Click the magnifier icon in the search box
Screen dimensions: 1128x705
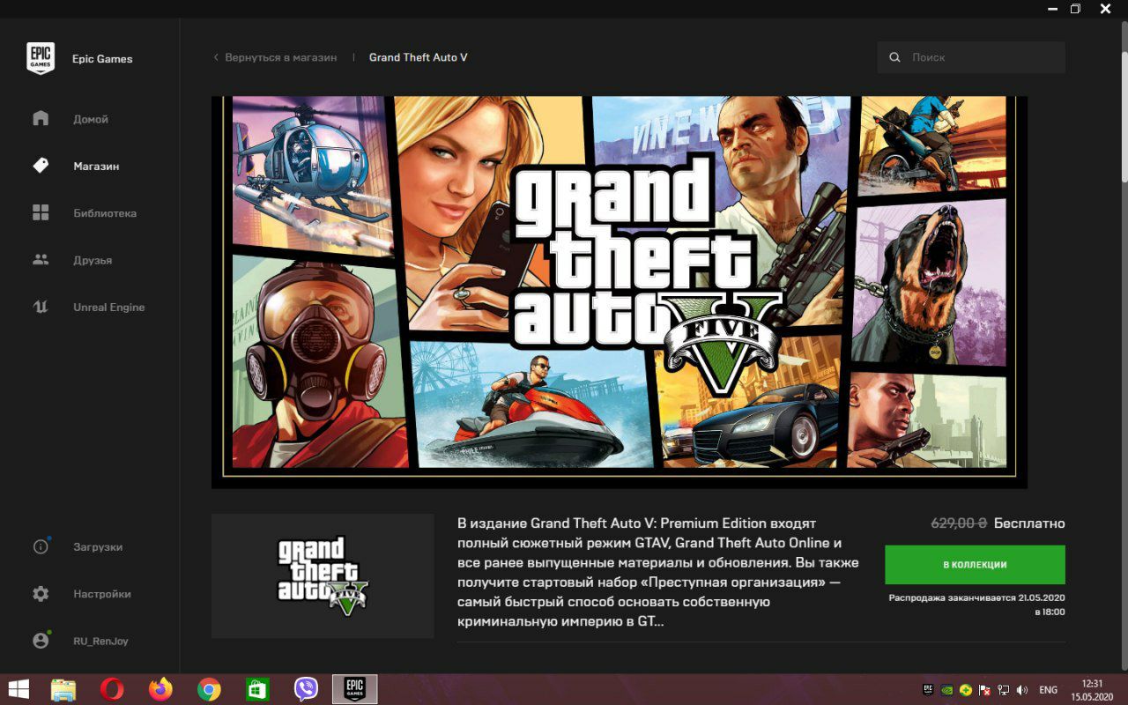click(x=894, y=57)
